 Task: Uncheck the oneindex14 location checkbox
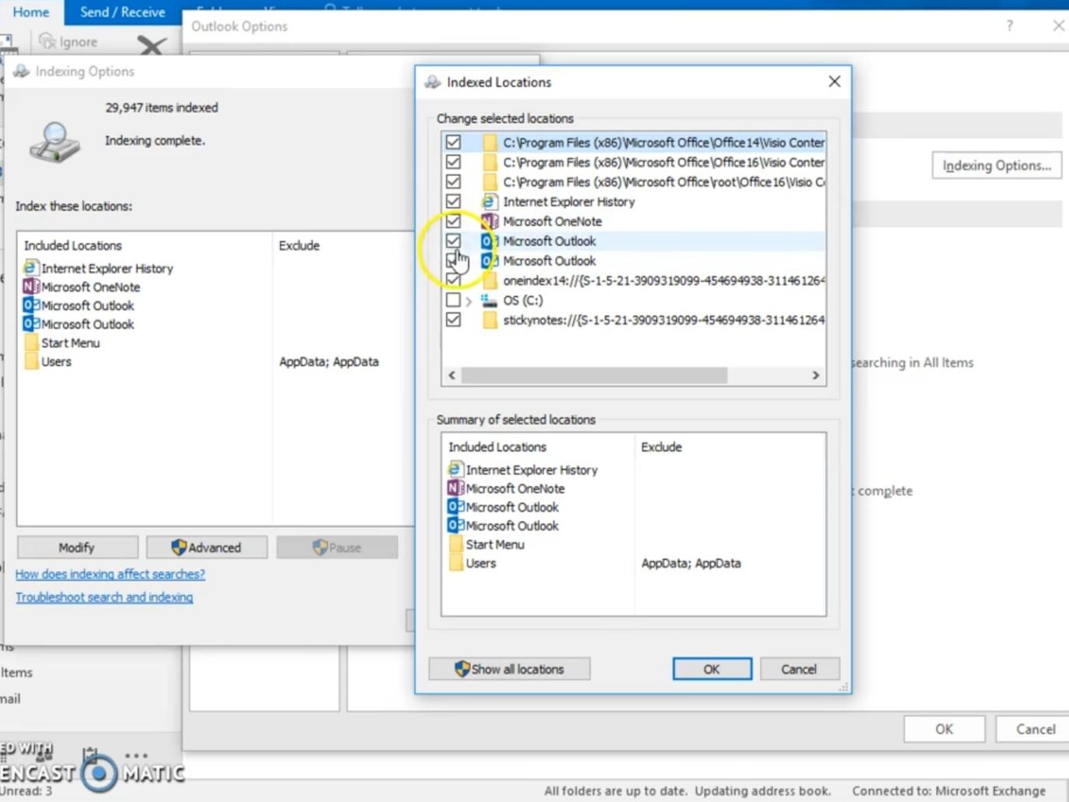(453, 280)
